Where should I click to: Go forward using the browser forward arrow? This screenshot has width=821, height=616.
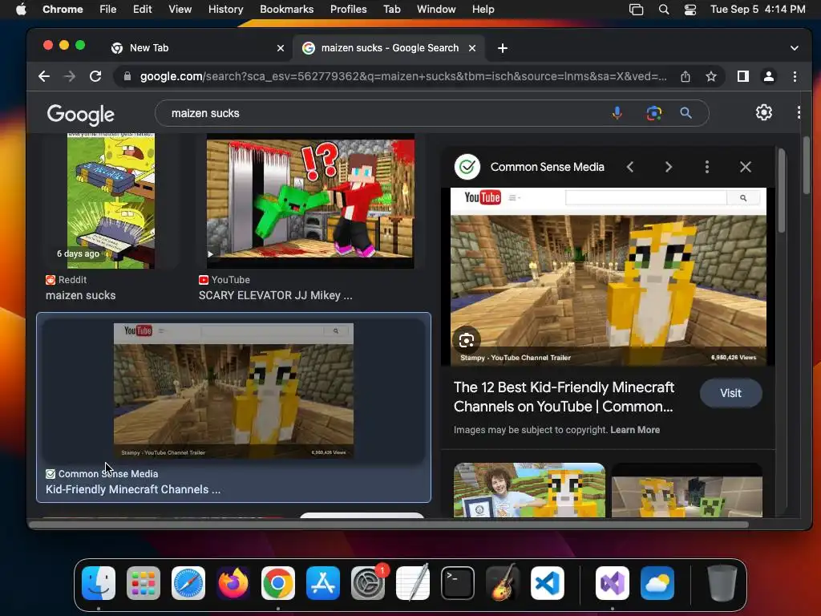(70, 76)
